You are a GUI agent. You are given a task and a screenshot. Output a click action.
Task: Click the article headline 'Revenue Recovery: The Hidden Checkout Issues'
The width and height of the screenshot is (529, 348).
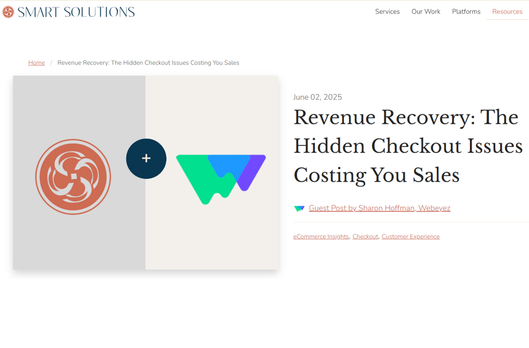click(x=408, y=146)
